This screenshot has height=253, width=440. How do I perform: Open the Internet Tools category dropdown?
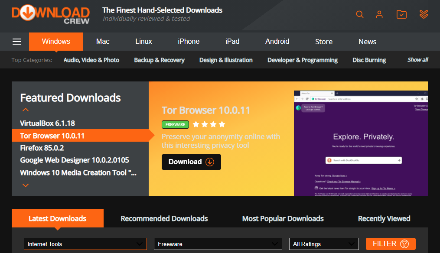coord(85,244)
